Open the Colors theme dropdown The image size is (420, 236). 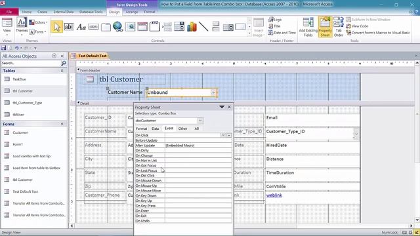click(x=38, y=22)
